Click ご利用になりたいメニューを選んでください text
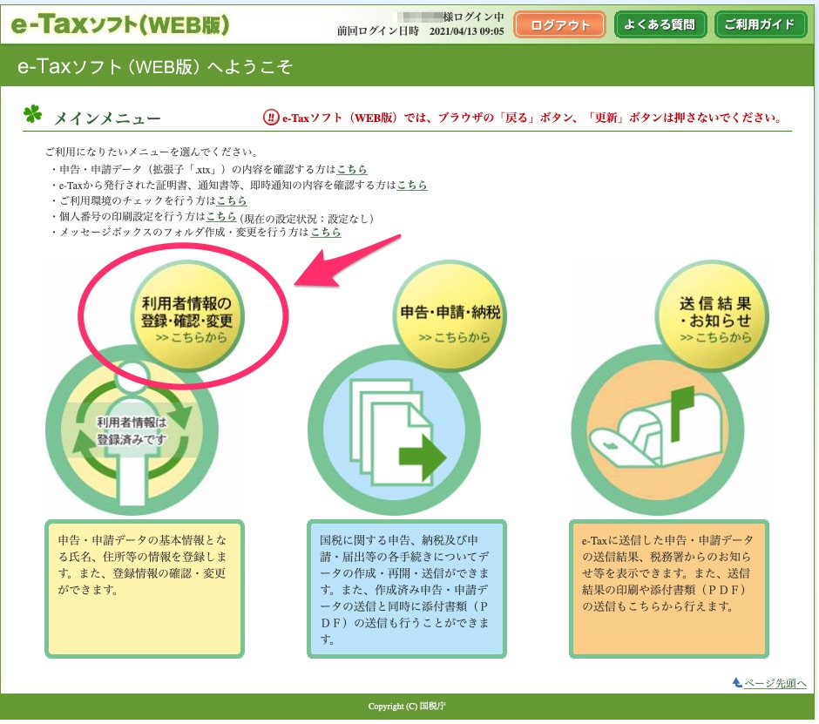The height and width of the screenshot is (724, 819). [x=152, y=152]
